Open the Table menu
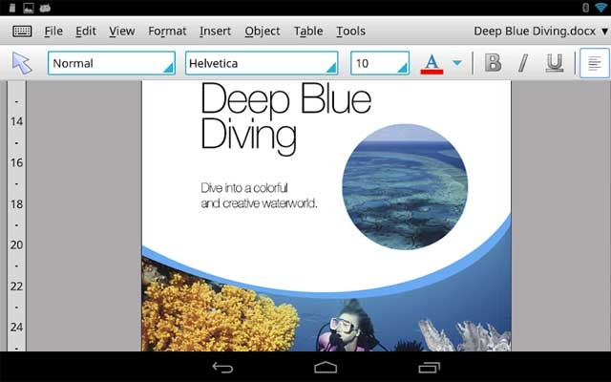Viewport: 611px width, 382px height. 307,31
